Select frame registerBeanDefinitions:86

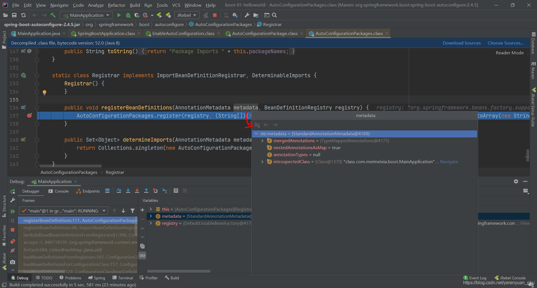point(77,228)
